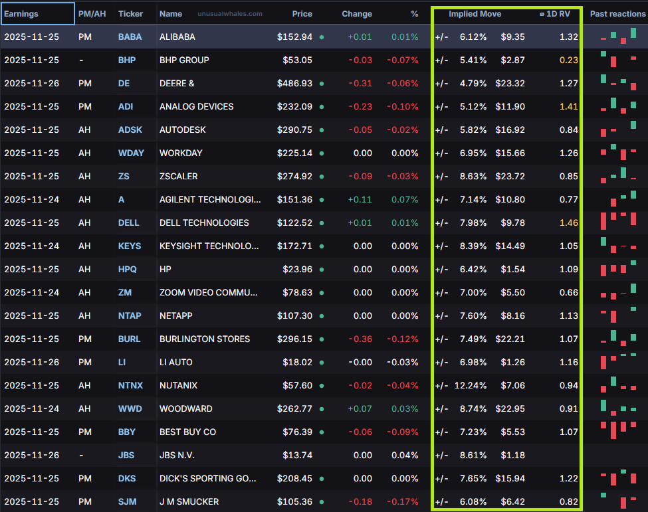Open the NTAP ticker link
The image size is (648, 512).
pyautogui.click(x=130, y=315)
